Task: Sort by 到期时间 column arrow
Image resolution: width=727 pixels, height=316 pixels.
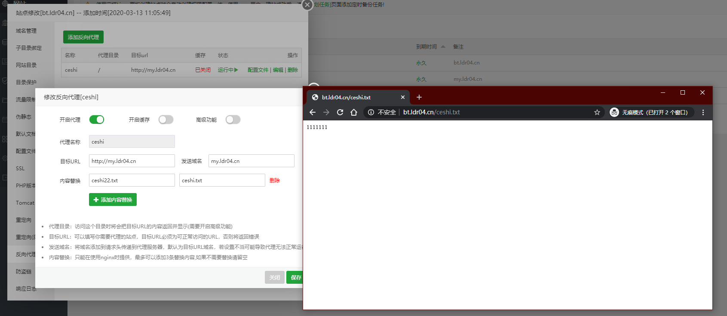Action: (x=443, y=46)
